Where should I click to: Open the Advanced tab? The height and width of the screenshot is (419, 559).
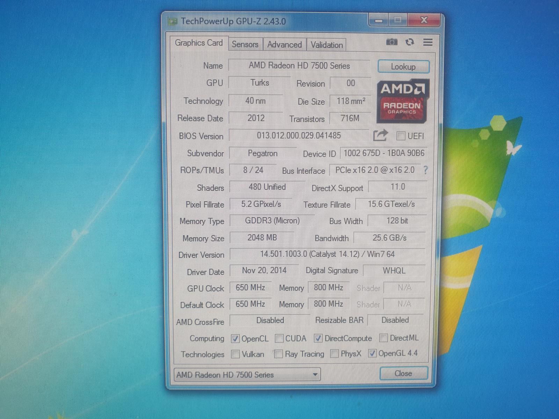pyautogui.click(x=284, y=45)
